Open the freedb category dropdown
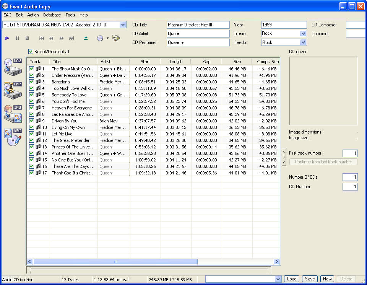The width and height of the screenshot is (367, 285). pos(303,42)
